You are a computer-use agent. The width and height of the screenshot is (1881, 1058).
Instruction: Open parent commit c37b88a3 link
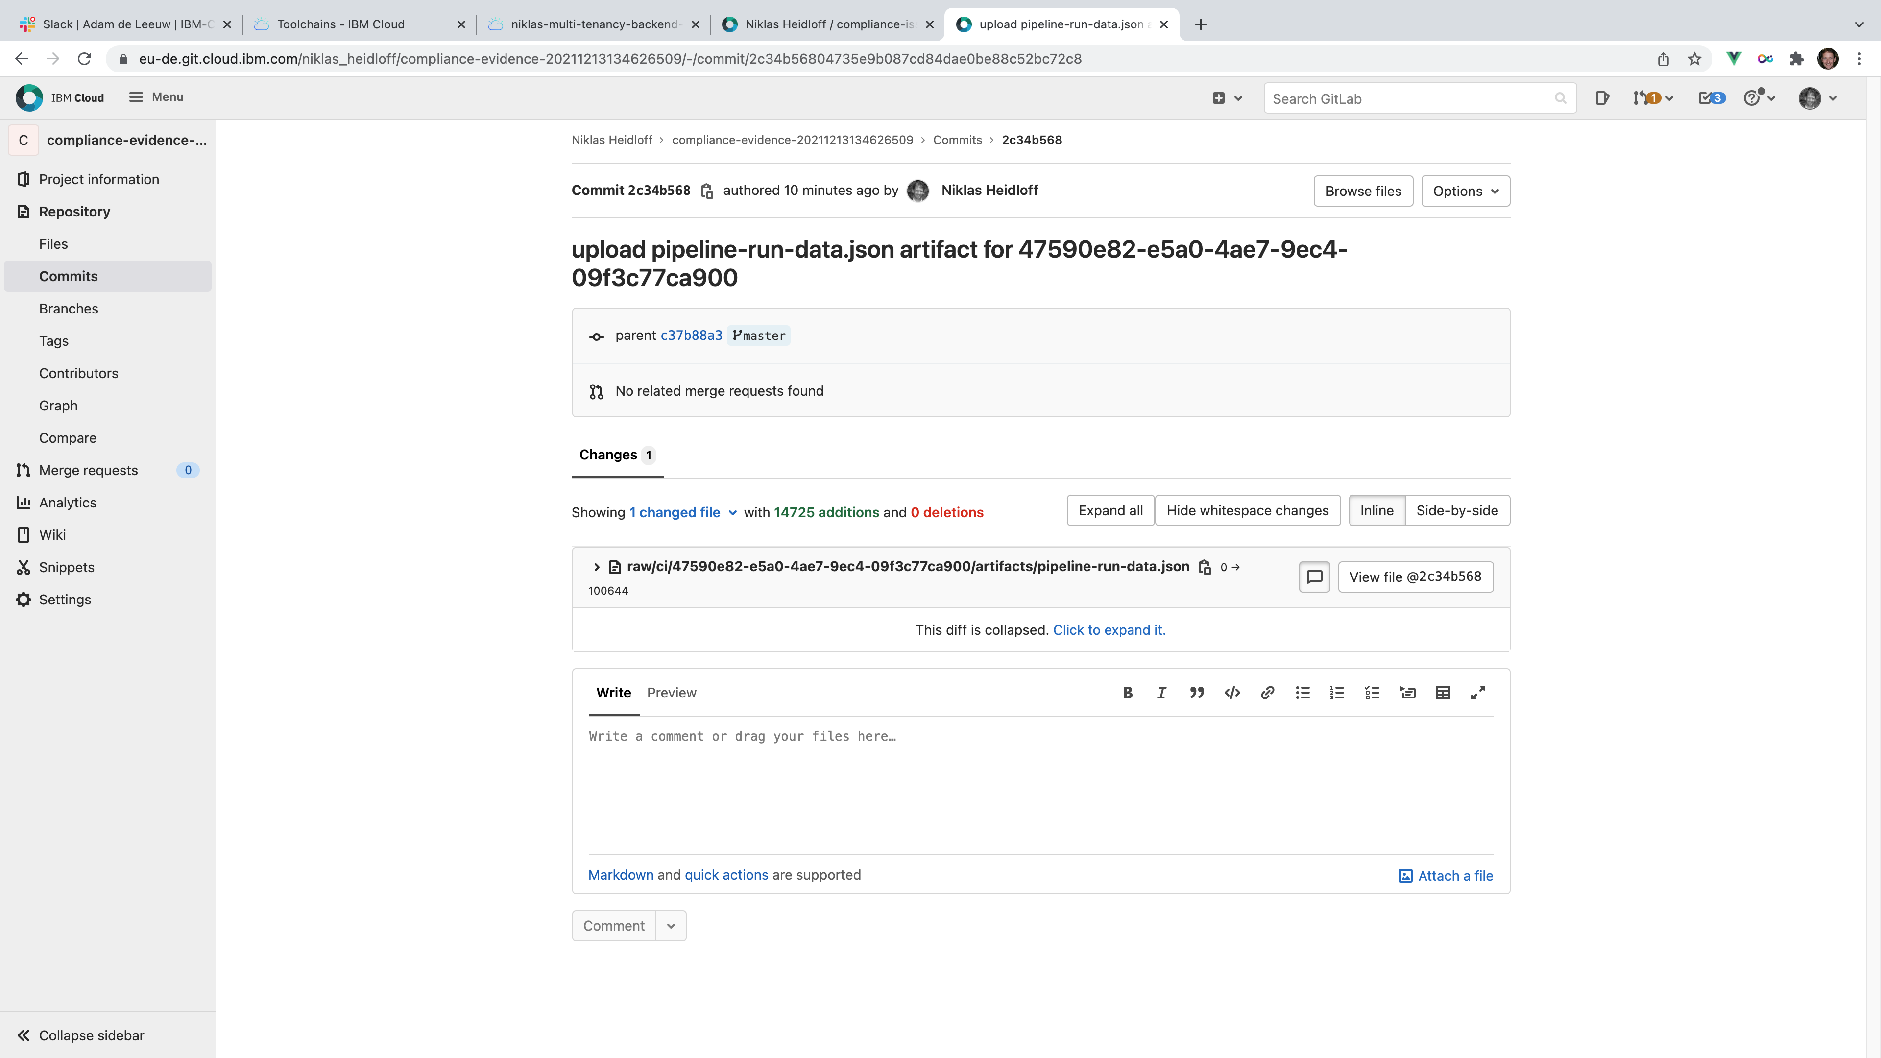click(691, 336)
